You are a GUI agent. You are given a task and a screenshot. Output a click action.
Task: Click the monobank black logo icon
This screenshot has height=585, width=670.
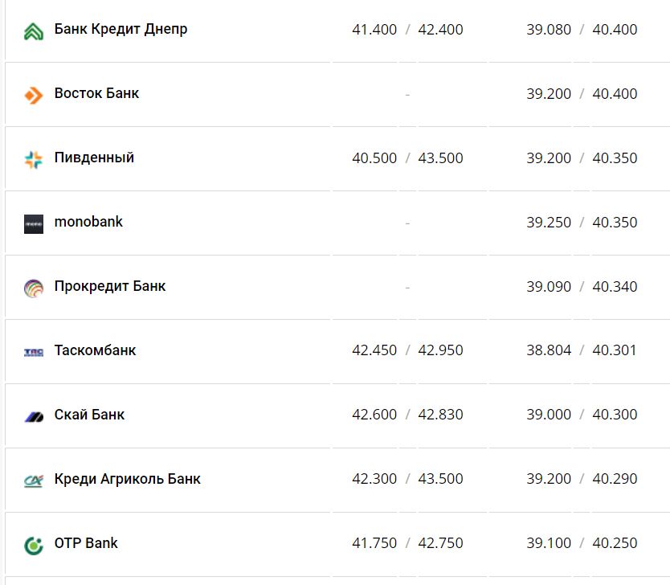[x=34, y=224]
